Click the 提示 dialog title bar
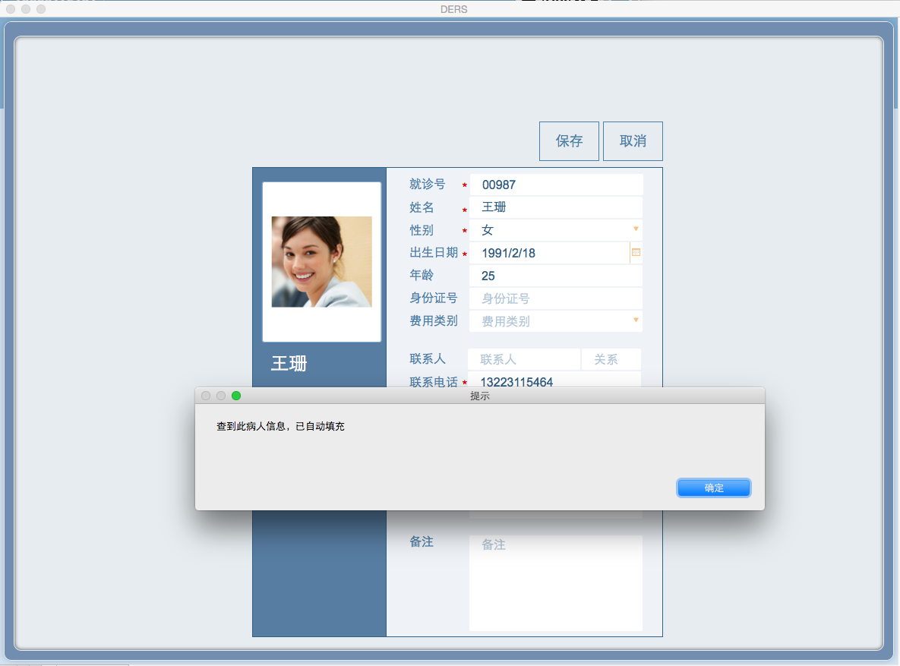900x666 pixels. [x=480, y=396]
